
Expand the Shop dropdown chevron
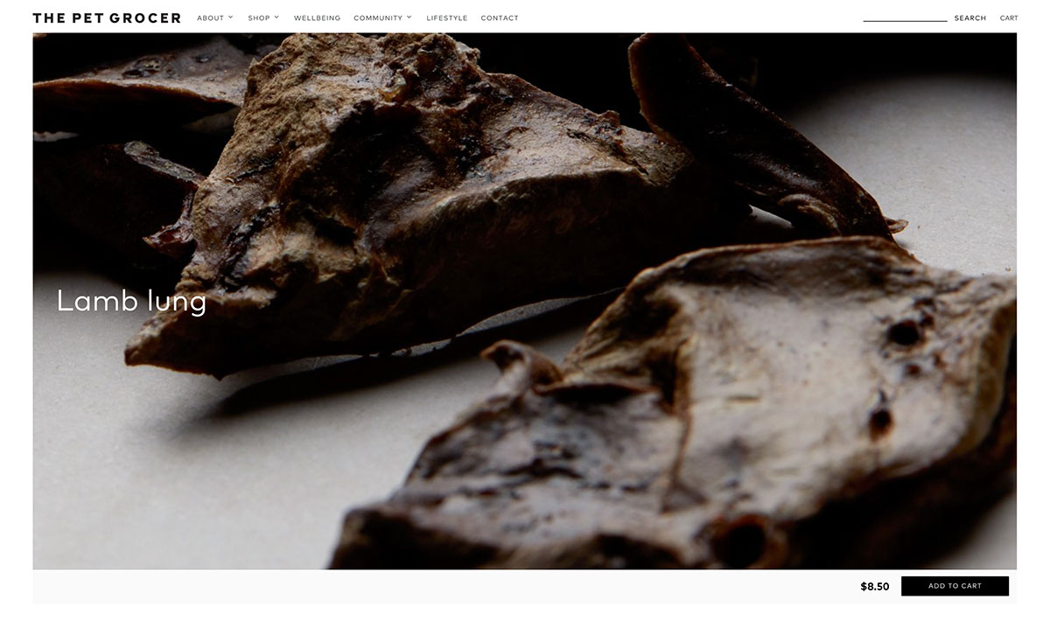tap(276, 17)
